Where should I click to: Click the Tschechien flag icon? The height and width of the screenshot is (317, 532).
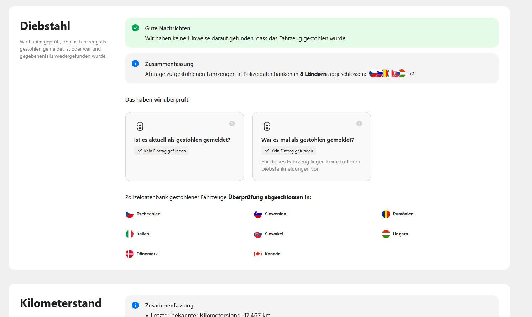coord(130,214)
